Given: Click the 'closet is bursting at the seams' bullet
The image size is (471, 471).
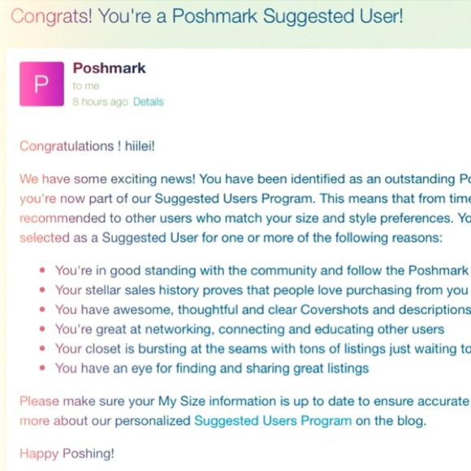Looking at the screenshot, I should click(x=263, y=348).
